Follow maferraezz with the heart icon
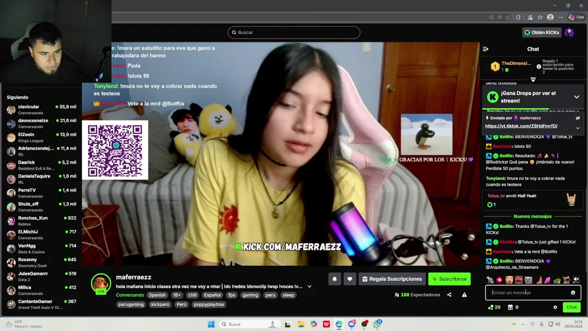The height and width of the screenshot is (331, 588). click(x=350, y=279)
